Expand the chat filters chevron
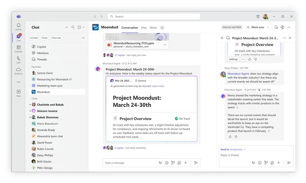This screenshot has width=306, height=183. tap(83, 38)
